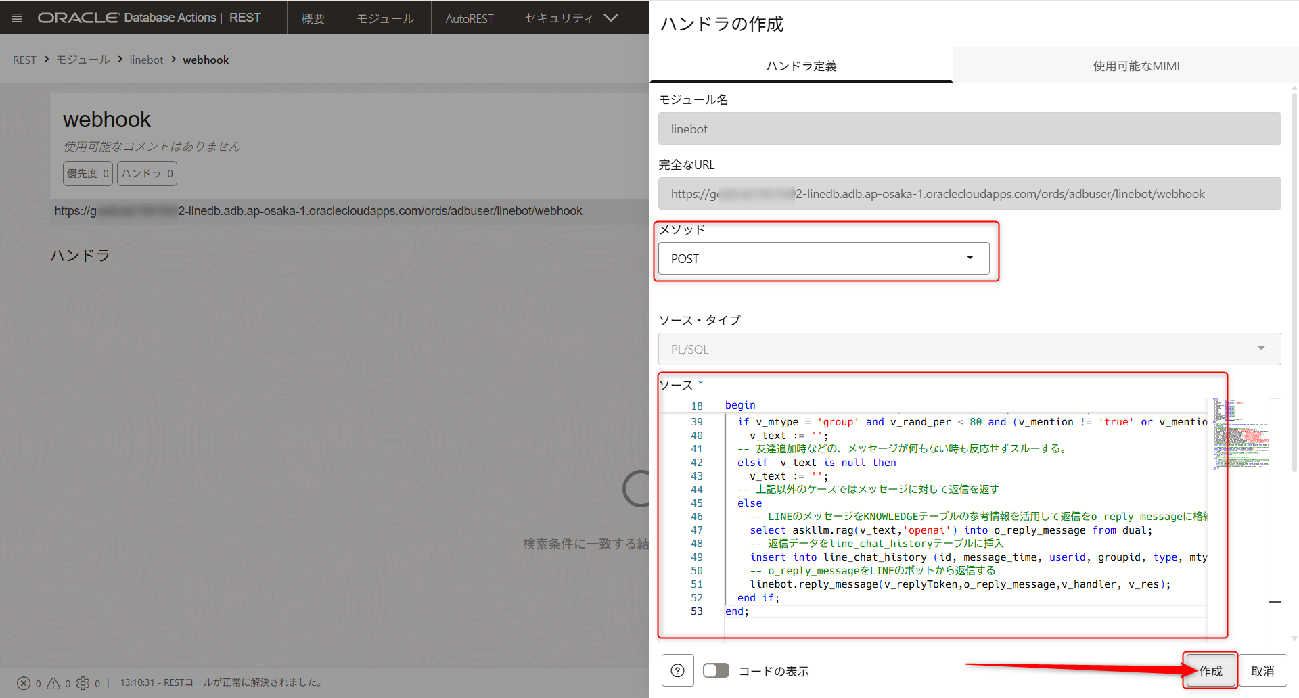The width and height of the screenshot is (1299, 698).
Task: Open the モジュール tab in header
Action: point(385,18)
